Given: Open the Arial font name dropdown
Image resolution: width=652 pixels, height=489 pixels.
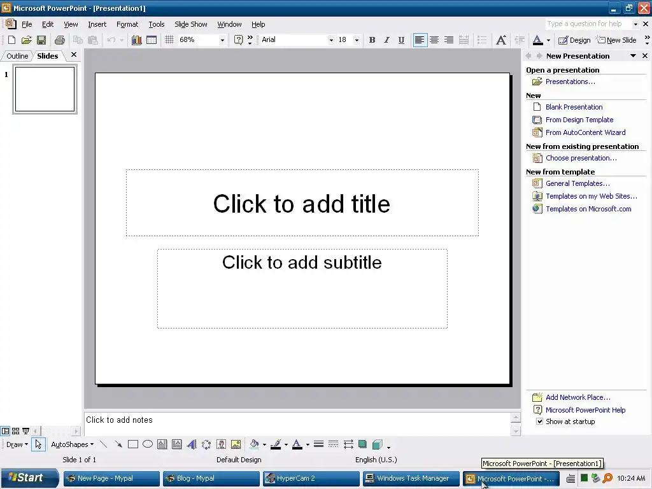Looking at the screenshot, I should [x=331, y=40].
